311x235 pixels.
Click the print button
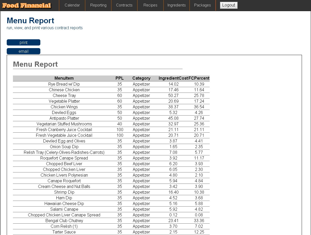24,42
